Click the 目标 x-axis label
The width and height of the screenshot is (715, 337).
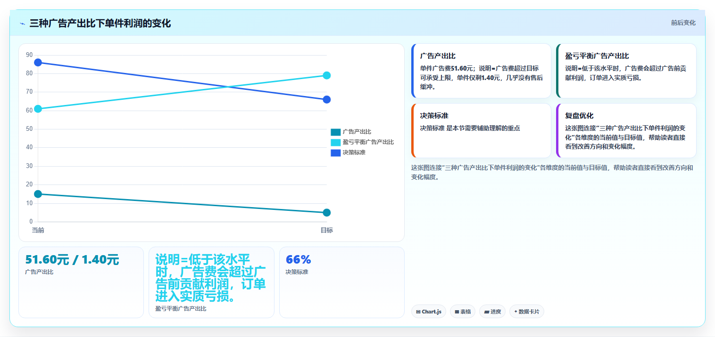(327, 230)
